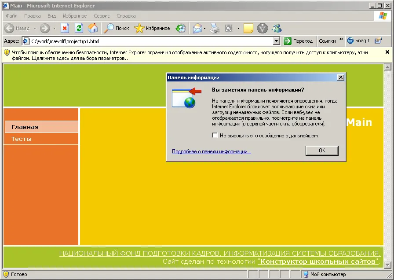394x280 pixels.
Task: Open the Файл menu
Action: 11,16
